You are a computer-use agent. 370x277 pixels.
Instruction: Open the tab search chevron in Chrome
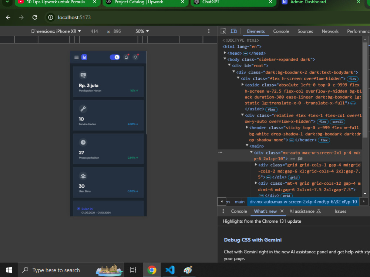click(7, 2)
